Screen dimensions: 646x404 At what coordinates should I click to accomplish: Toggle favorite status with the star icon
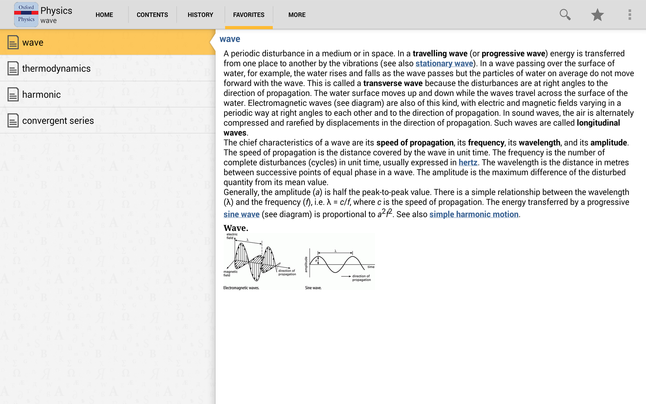point(597,14)
